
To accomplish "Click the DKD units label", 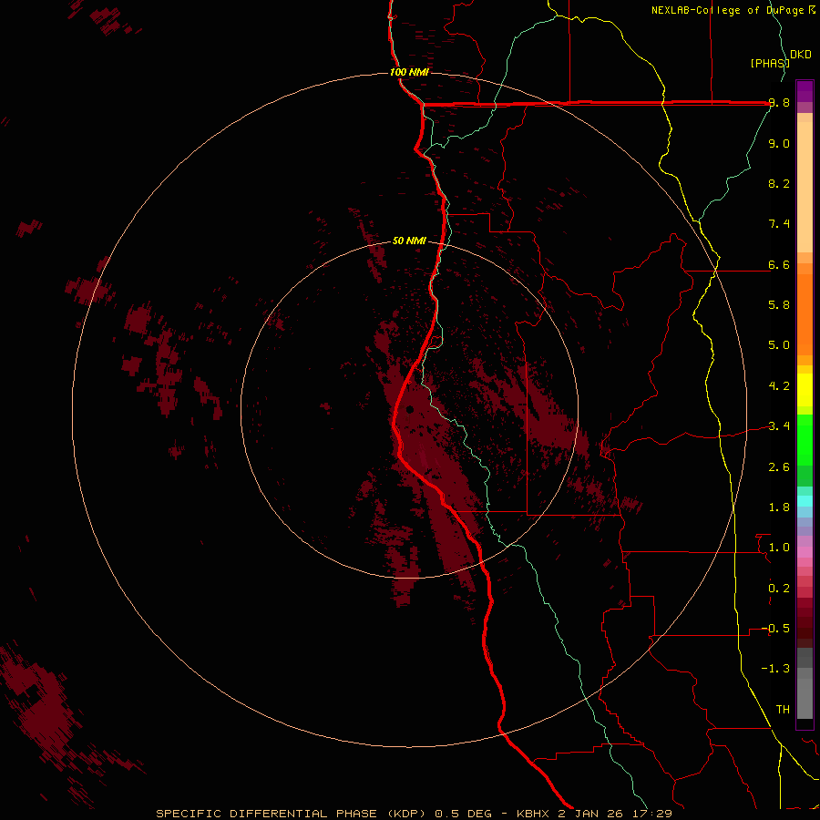I will 800,55.
